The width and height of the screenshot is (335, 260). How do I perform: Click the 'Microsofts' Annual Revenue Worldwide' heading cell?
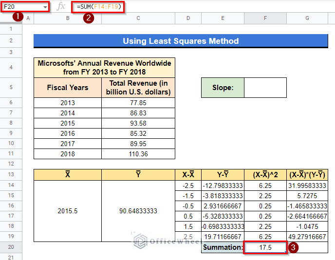[104, 68]
